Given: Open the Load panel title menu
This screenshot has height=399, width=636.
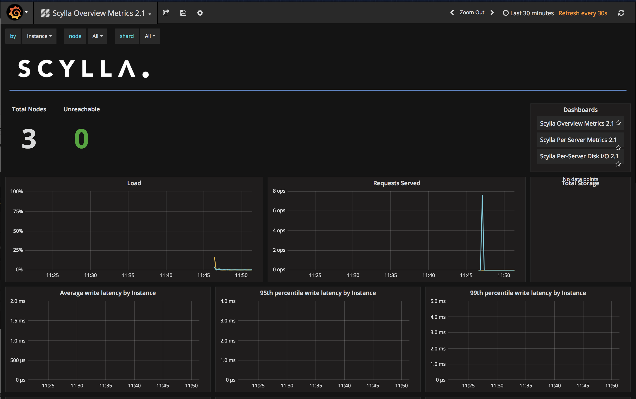Looking at the screenshot, I should (x=134, y=183).
